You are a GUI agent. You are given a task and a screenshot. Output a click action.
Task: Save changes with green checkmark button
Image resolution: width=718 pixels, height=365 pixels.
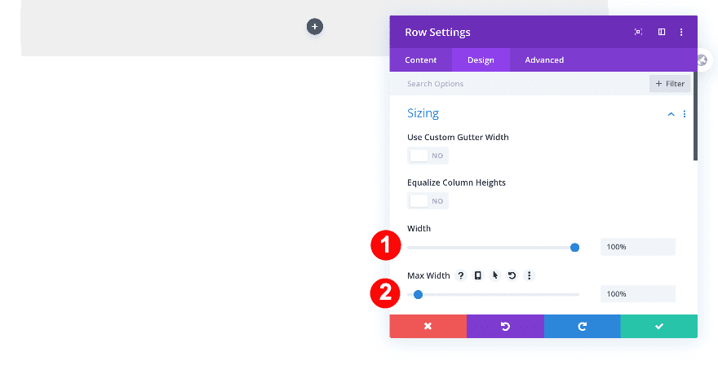pos(659,326)
